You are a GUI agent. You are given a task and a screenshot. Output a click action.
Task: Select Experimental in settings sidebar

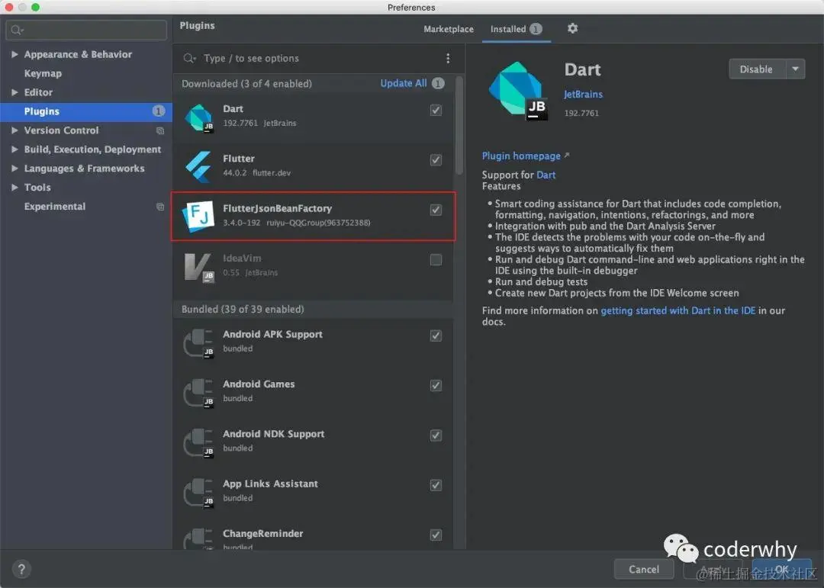(x=55, y=207)
